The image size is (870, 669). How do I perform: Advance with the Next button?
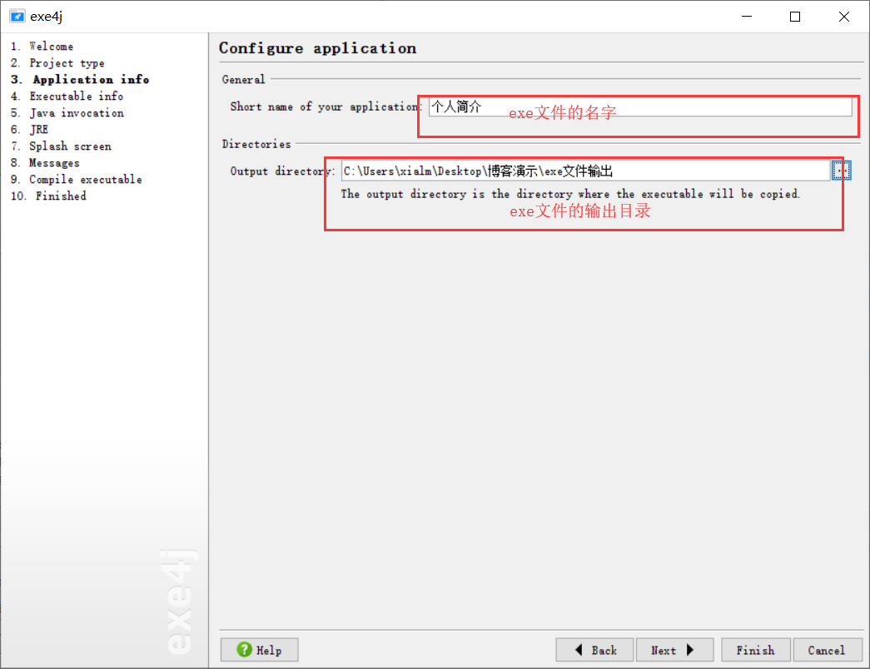[x=674, y=650]
